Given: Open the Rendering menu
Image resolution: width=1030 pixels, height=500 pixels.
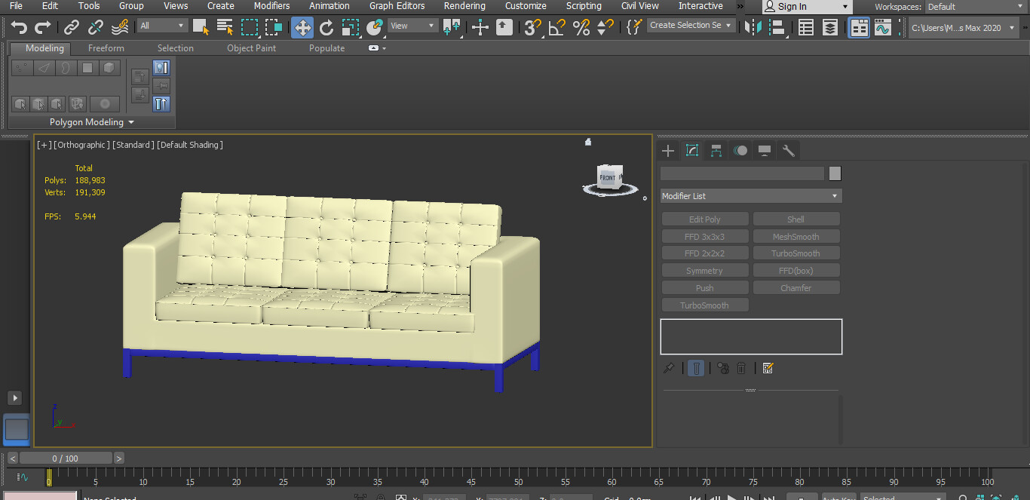Looking at the screenshot, I should (464, 6).
